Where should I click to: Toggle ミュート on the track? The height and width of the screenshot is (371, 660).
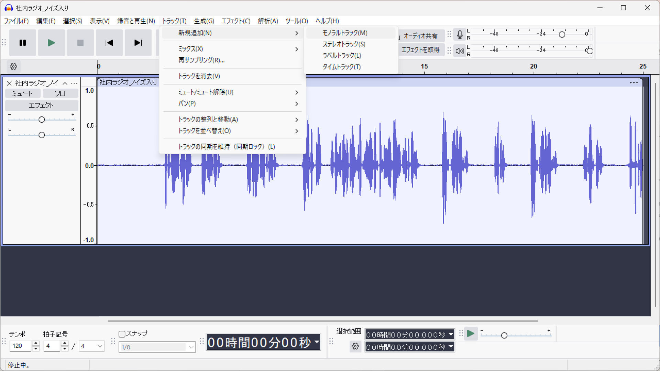tap(22, 93)
